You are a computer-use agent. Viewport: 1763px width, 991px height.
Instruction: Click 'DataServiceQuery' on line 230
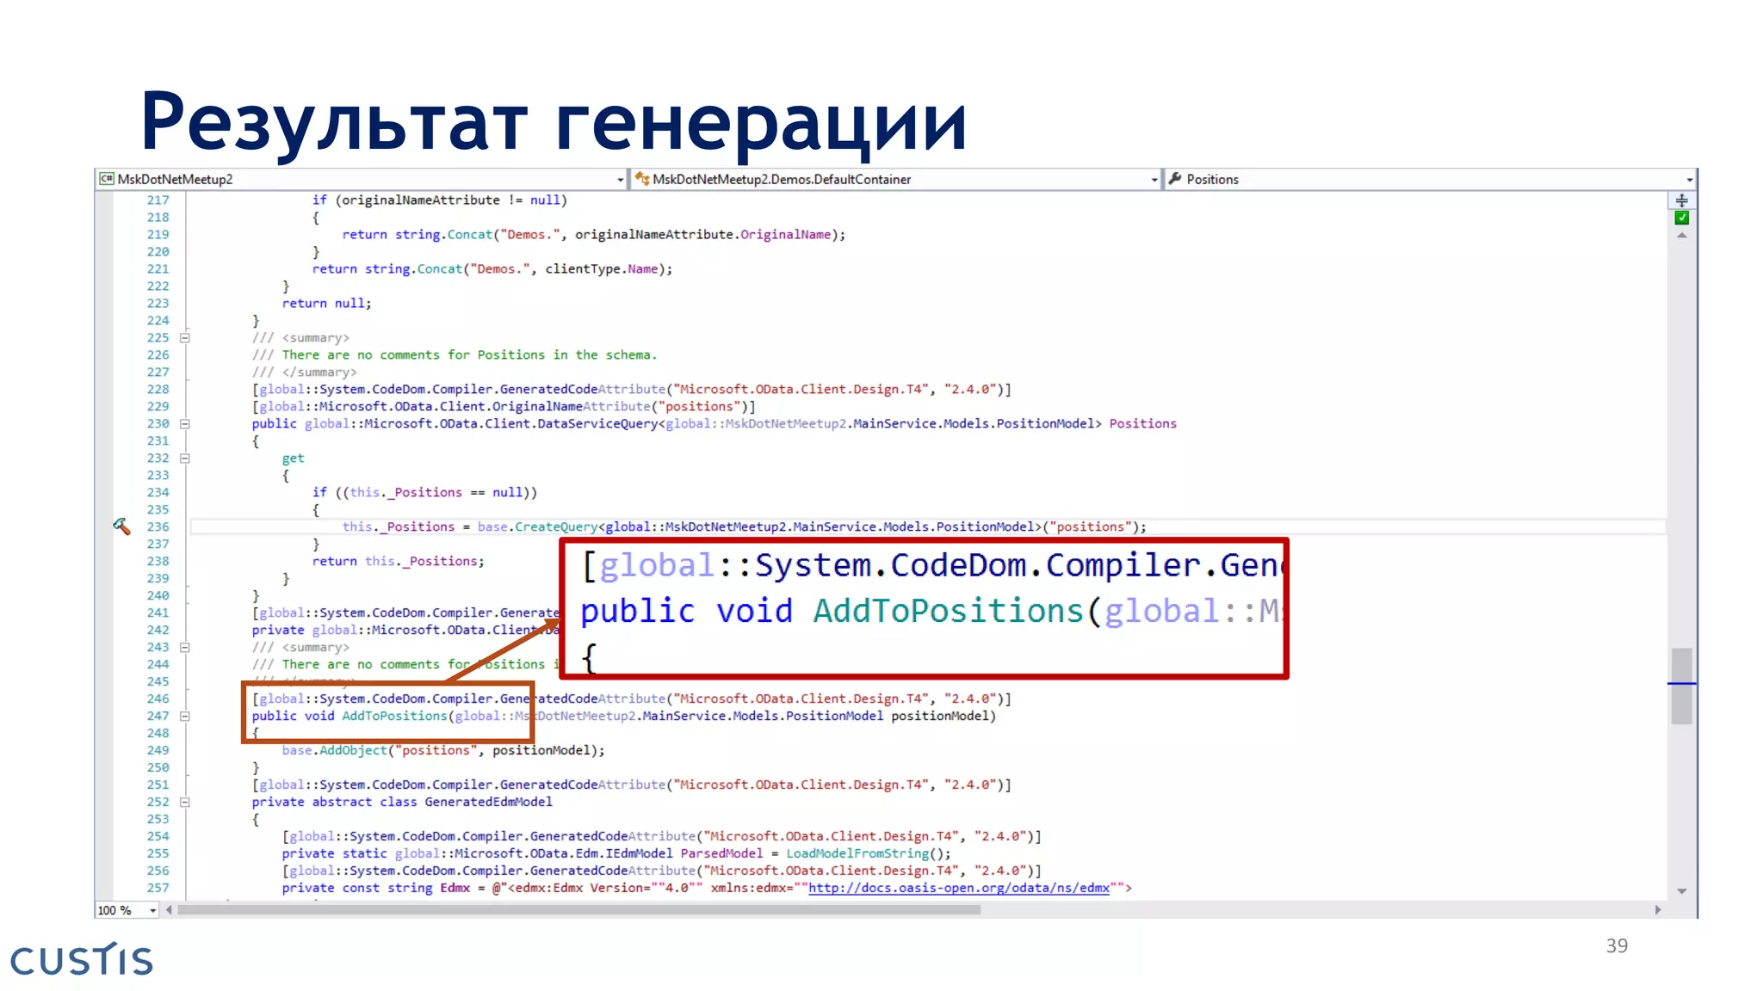click(597, 423)
